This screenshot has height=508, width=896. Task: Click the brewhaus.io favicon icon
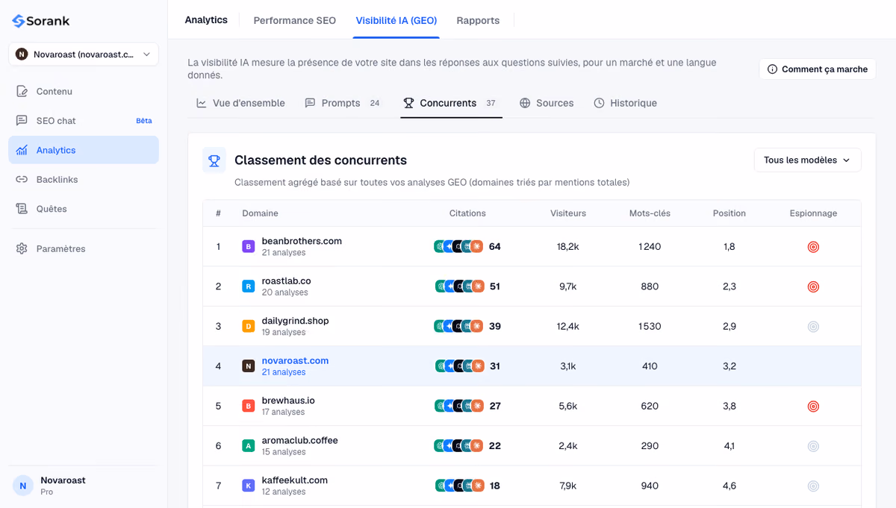click(249, 407)
